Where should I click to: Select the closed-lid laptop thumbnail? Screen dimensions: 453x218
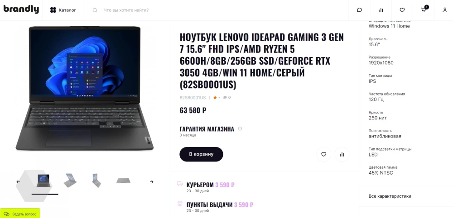click(x=123, y=181)
